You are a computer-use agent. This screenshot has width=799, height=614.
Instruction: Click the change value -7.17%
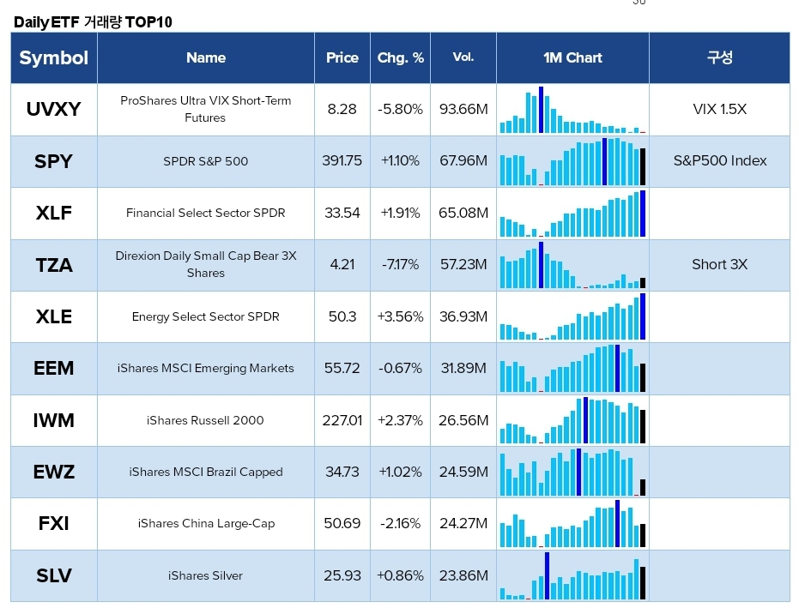pyautogui.click(x=400, y=265)
